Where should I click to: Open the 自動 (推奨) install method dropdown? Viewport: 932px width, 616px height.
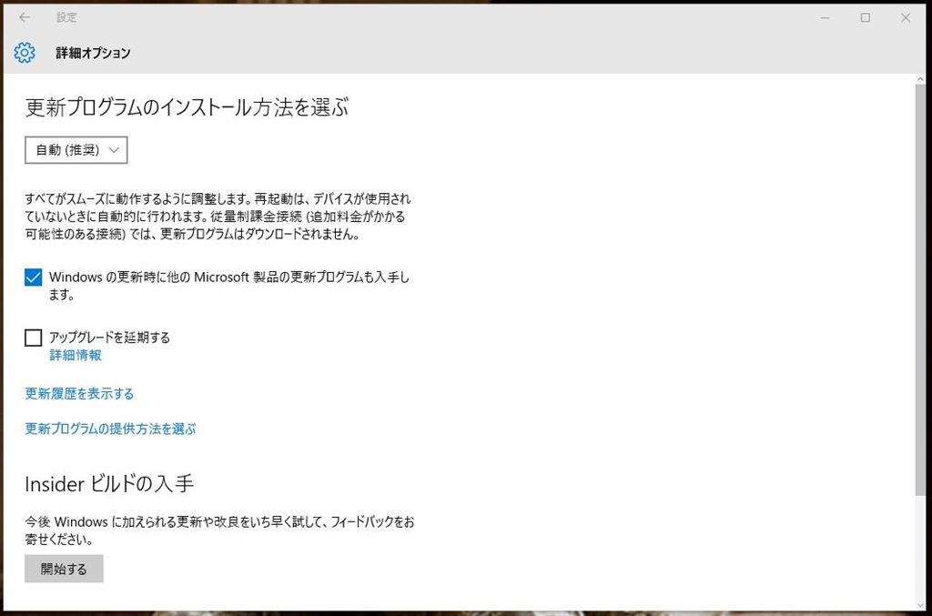click(x=76, y=150)
